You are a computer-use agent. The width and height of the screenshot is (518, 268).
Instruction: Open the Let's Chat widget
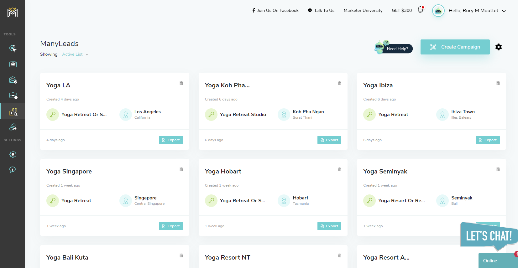coord(489,236)
